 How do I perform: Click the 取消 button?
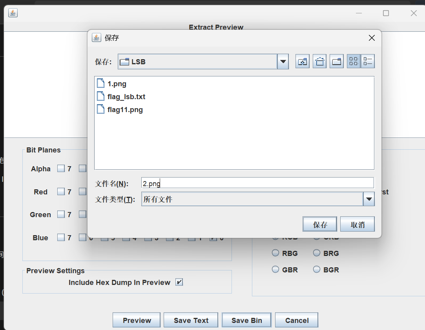358,224
